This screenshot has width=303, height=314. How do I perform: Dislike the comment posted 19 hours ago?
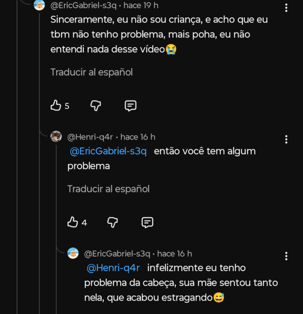click(96, 106)
